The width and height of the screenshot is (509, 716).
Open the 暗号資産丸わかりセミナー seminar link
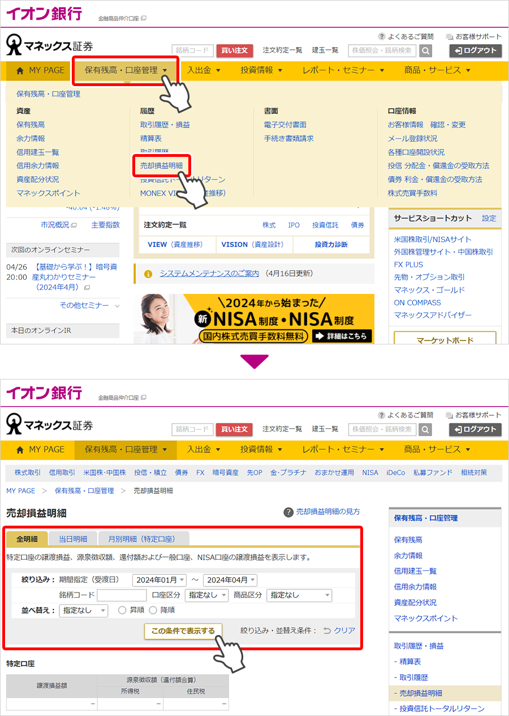point(74,277)
